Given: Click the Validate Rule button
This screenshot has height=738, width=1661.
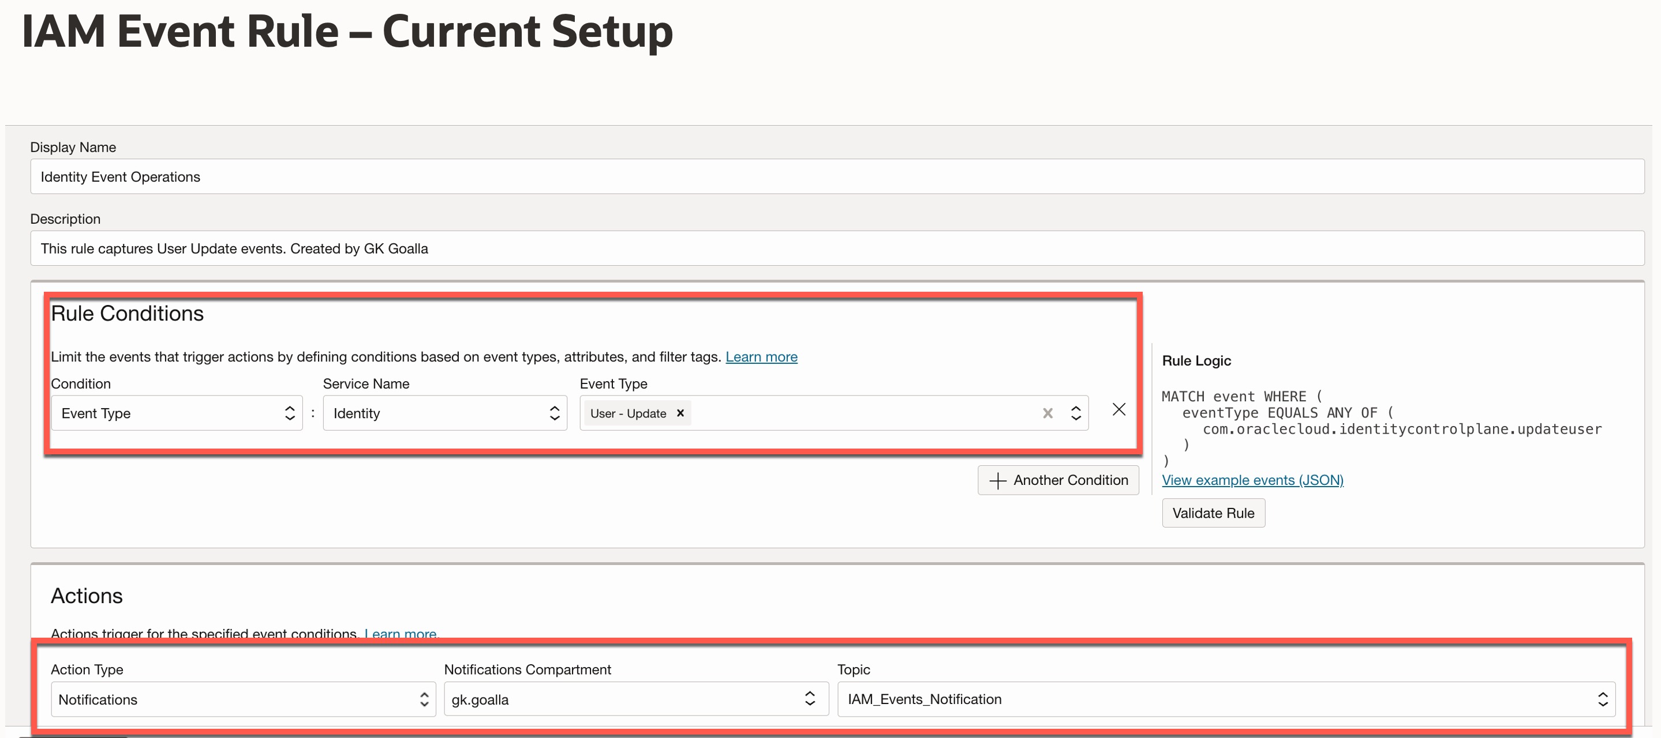Looking at the screenshot, I should pyautogui.click(x=1212, y=513).
